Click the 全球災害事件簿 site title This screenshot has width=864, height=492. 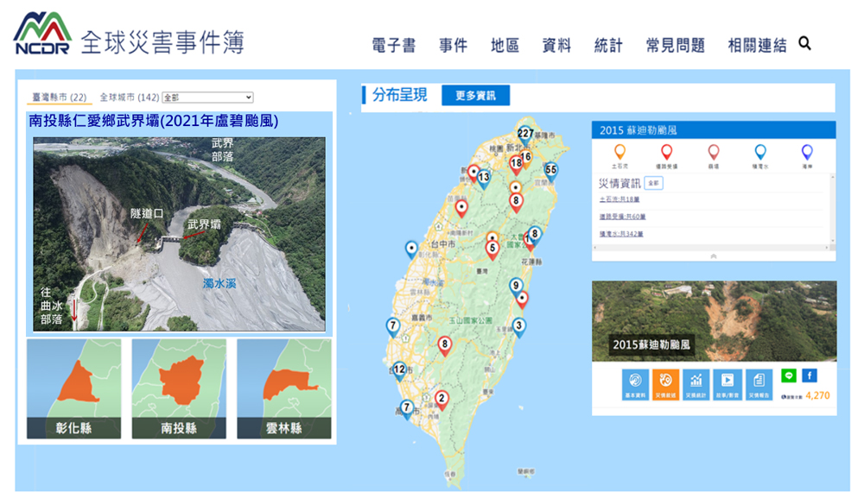pyautogui.click(x=162, y=42)
